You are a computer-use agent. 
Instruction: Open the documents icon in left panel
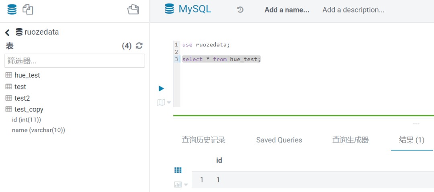click(27, 9)
